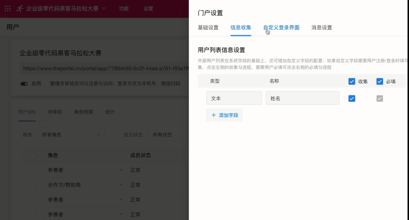Go to the 待审核 tab
This screenshot has height=220, width=409.
point(55,112)
